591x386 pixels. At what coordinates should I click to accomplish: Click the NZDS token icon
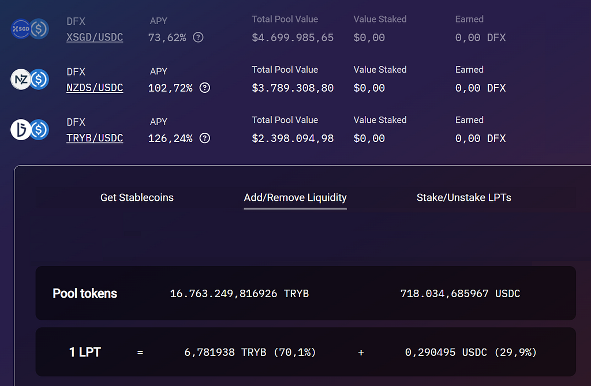(x=21, y=80)
